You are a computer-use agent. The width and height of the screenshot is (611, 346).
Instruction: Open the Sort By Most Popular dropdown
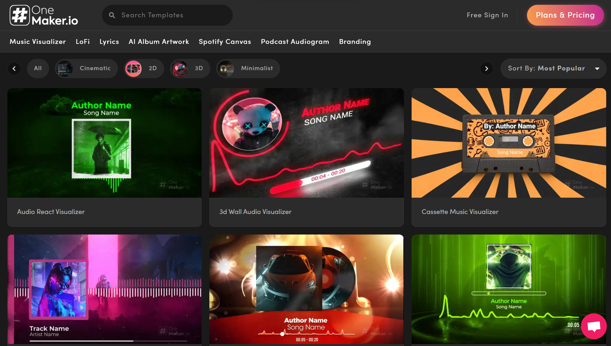tap(553, 69)
